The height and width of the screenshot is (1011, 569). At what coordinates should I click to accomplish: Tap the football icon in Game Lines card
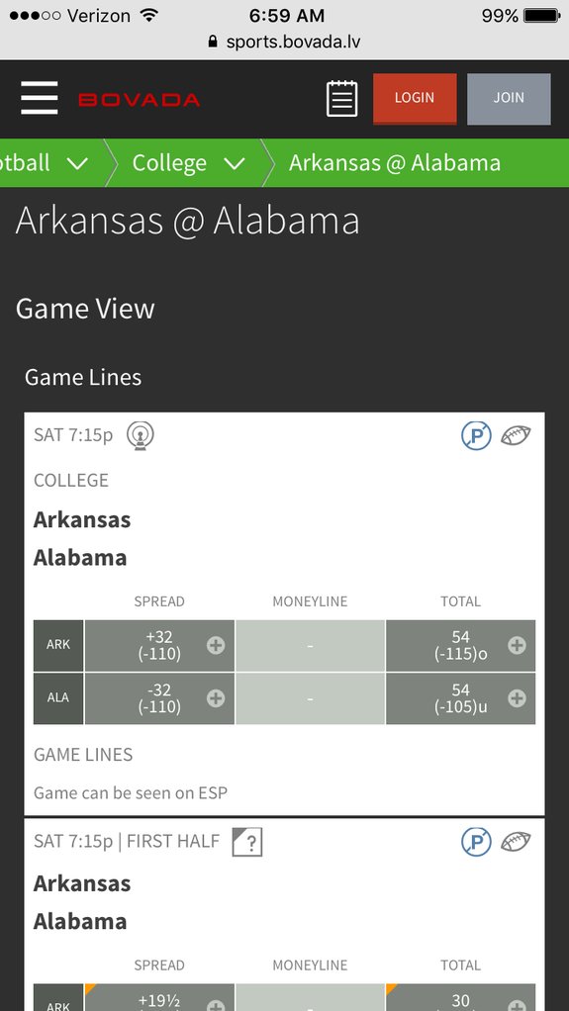(517, 436)
